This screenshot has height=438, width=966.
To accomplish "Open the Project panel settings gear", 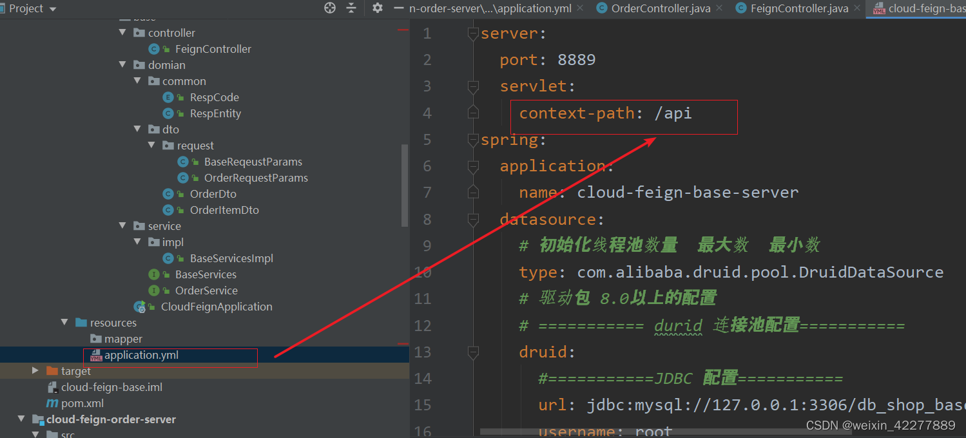I will [x=378, y=8].
